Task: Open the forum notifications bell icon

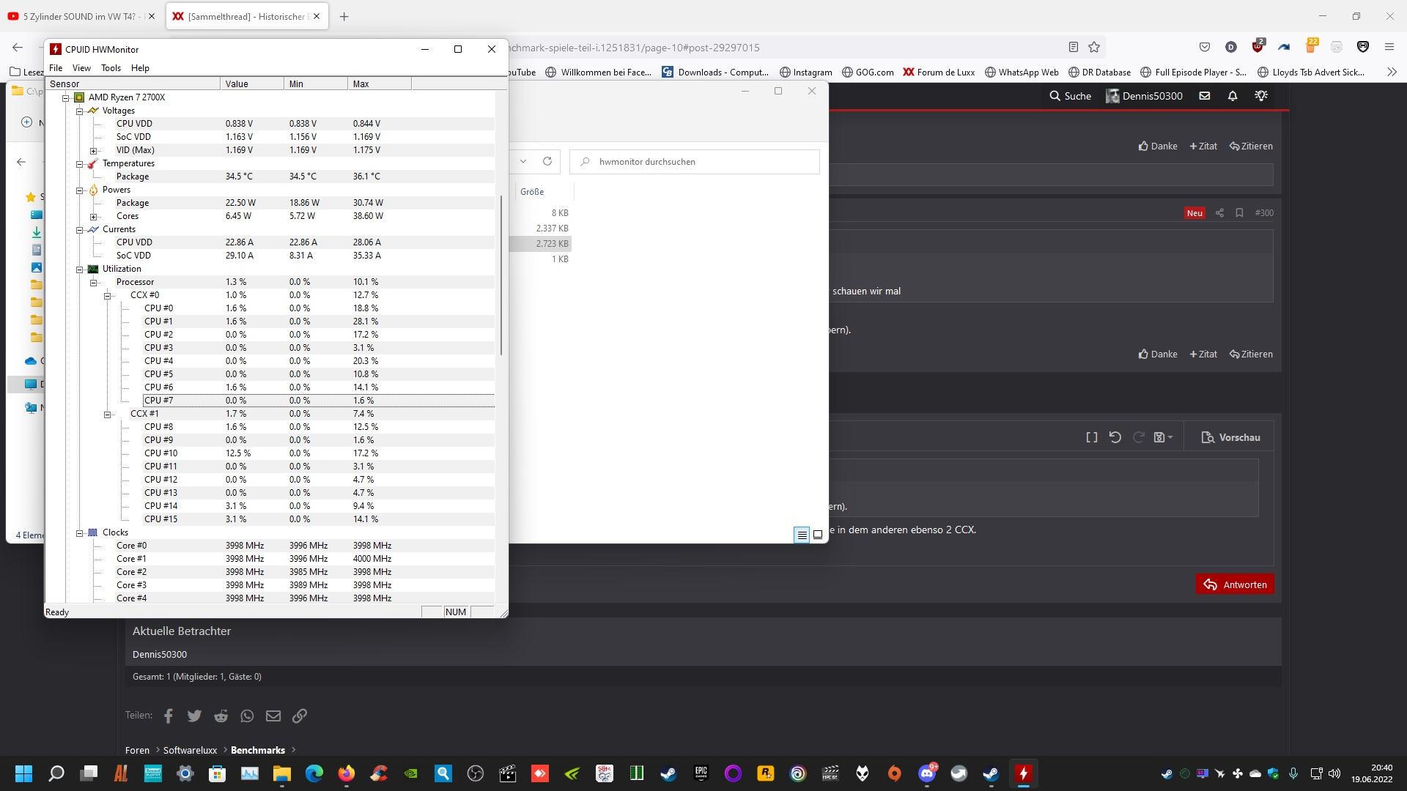Action: tap(1233, 96)
